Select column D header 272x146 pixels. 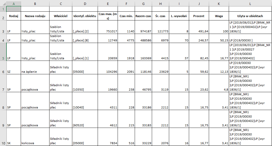click(85, 4)
